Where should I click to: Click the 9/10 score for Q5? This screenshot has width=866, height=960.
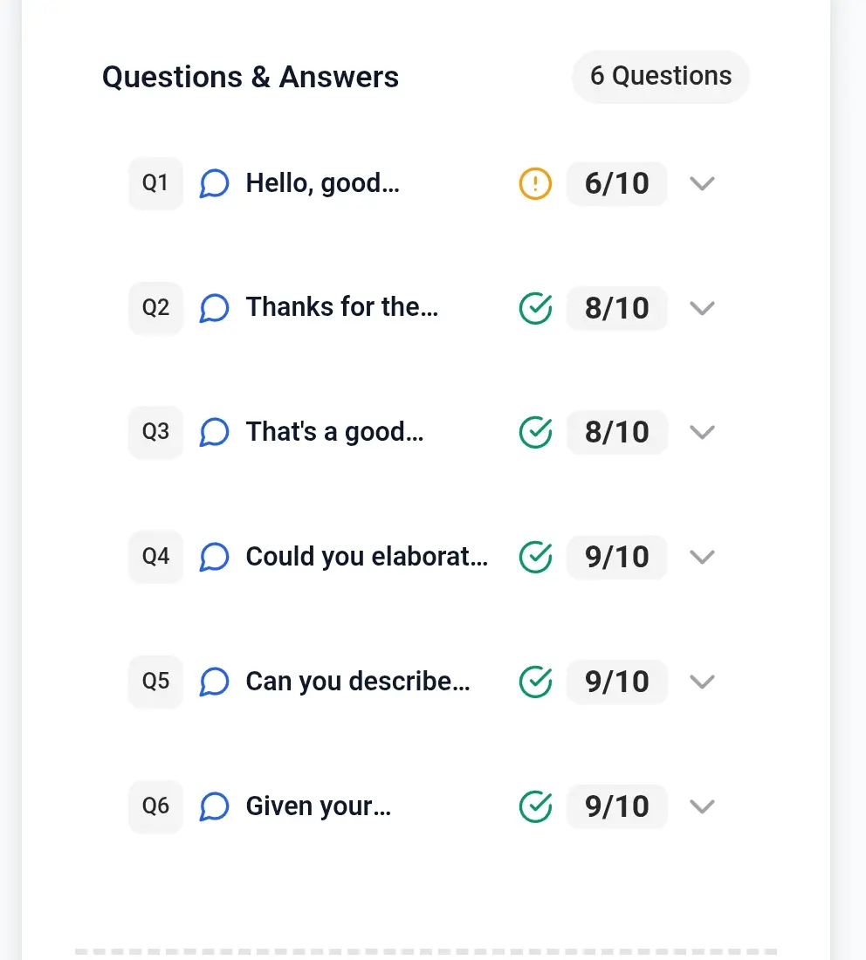[616, 682]
